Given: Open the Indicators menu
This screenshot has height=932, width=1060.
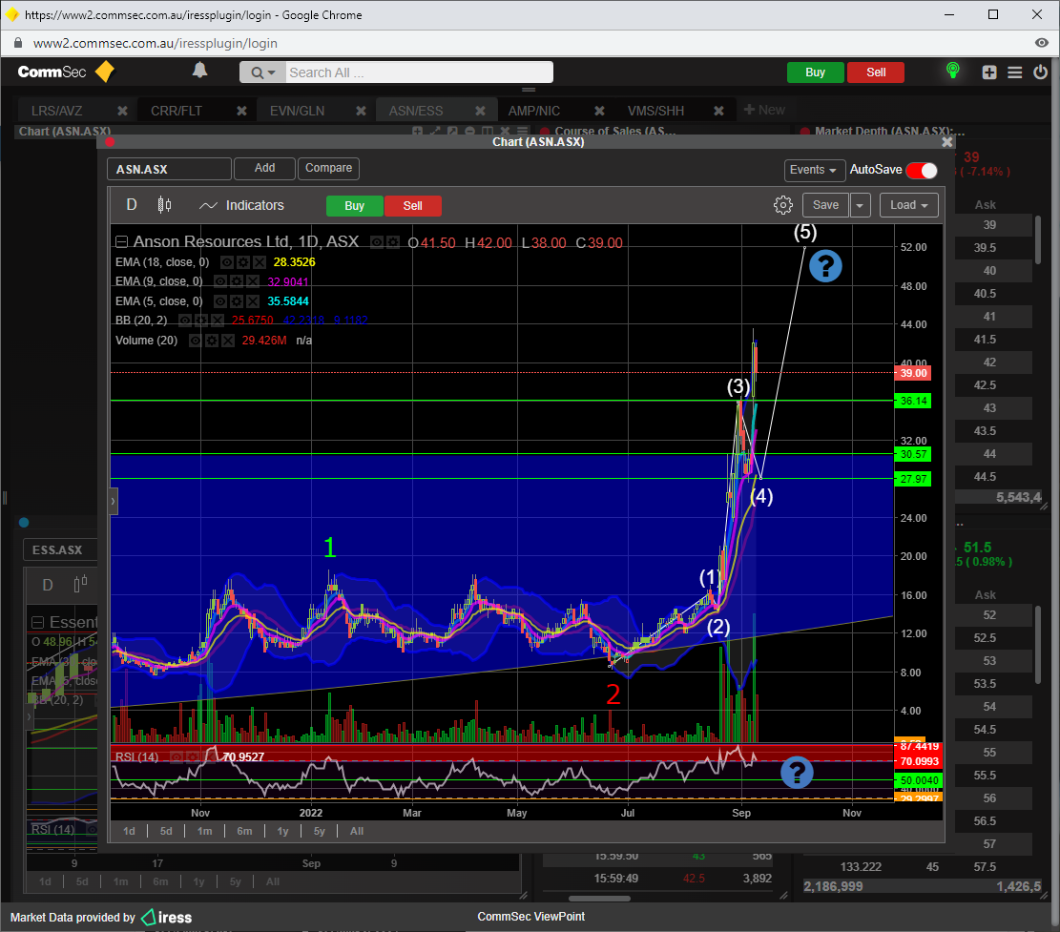Looking at the screenshot, I should coord(242,205).
